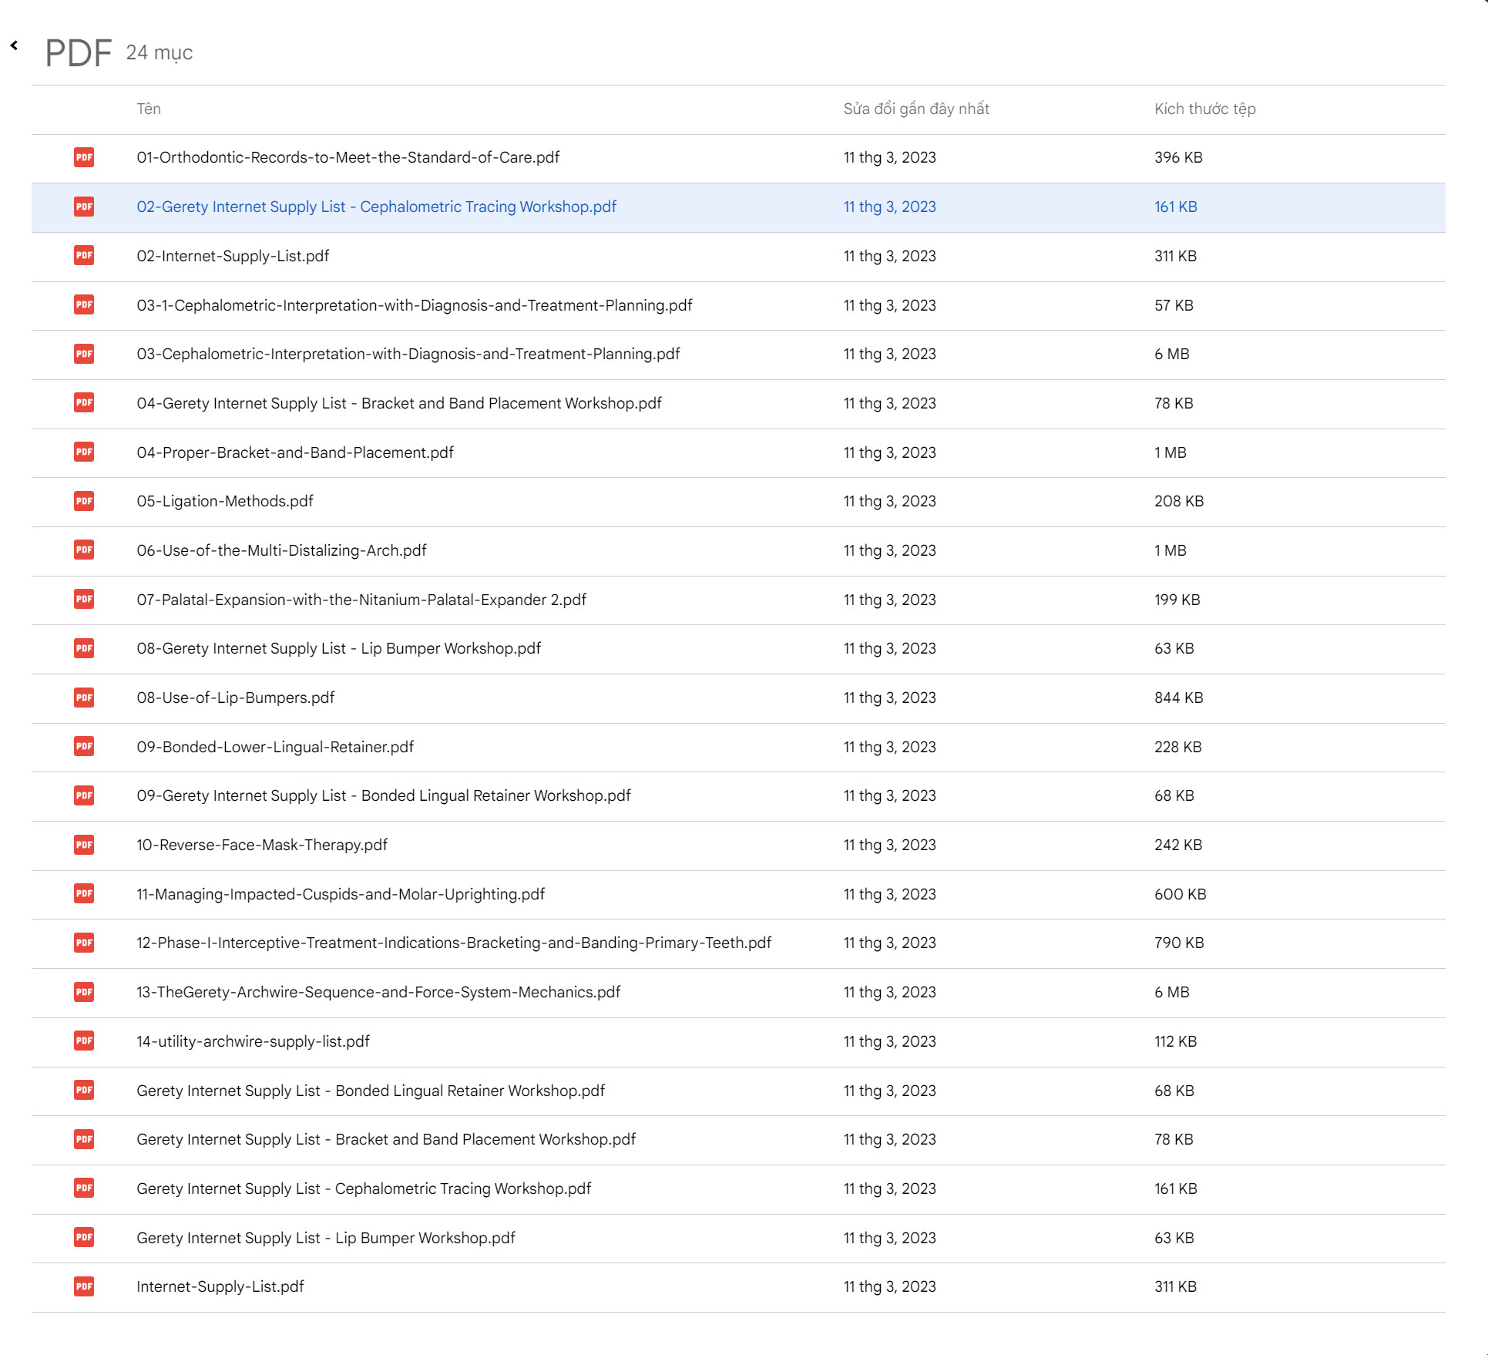
Task: Click PDF icon of 05-Ligation-Methods.pdf
Action: point(84,501)
